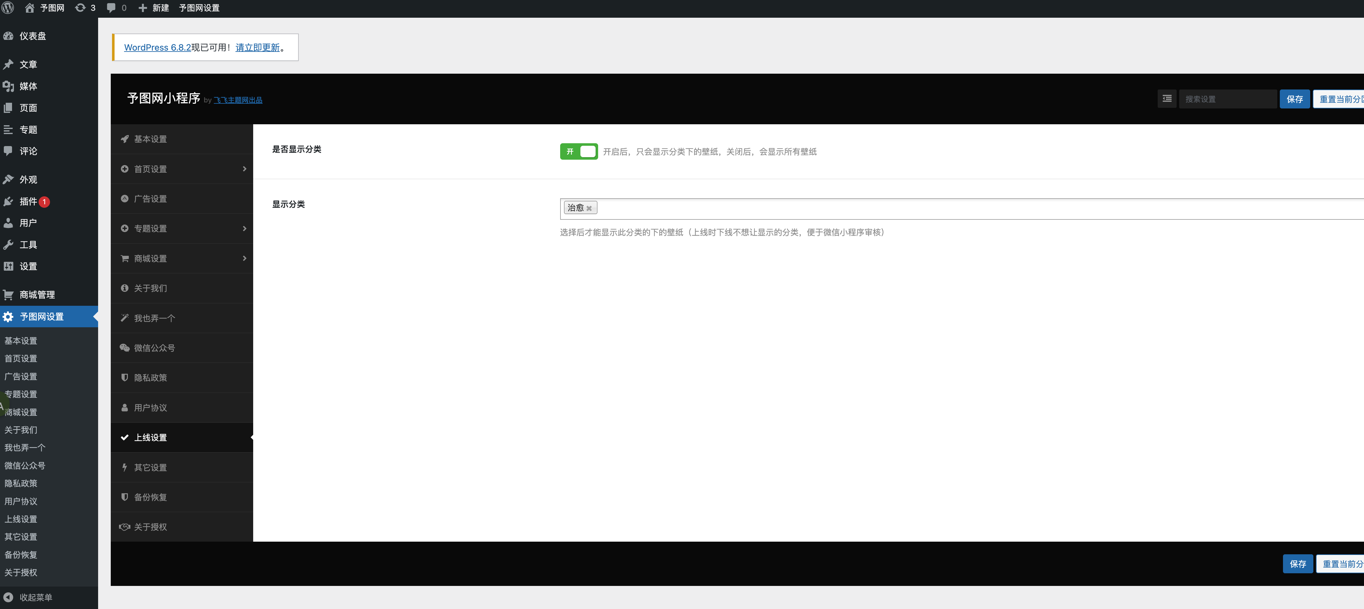1364x609 pixels.
Task: Toggle the 是否显示分类 switch off
Action: click(579, 151)
